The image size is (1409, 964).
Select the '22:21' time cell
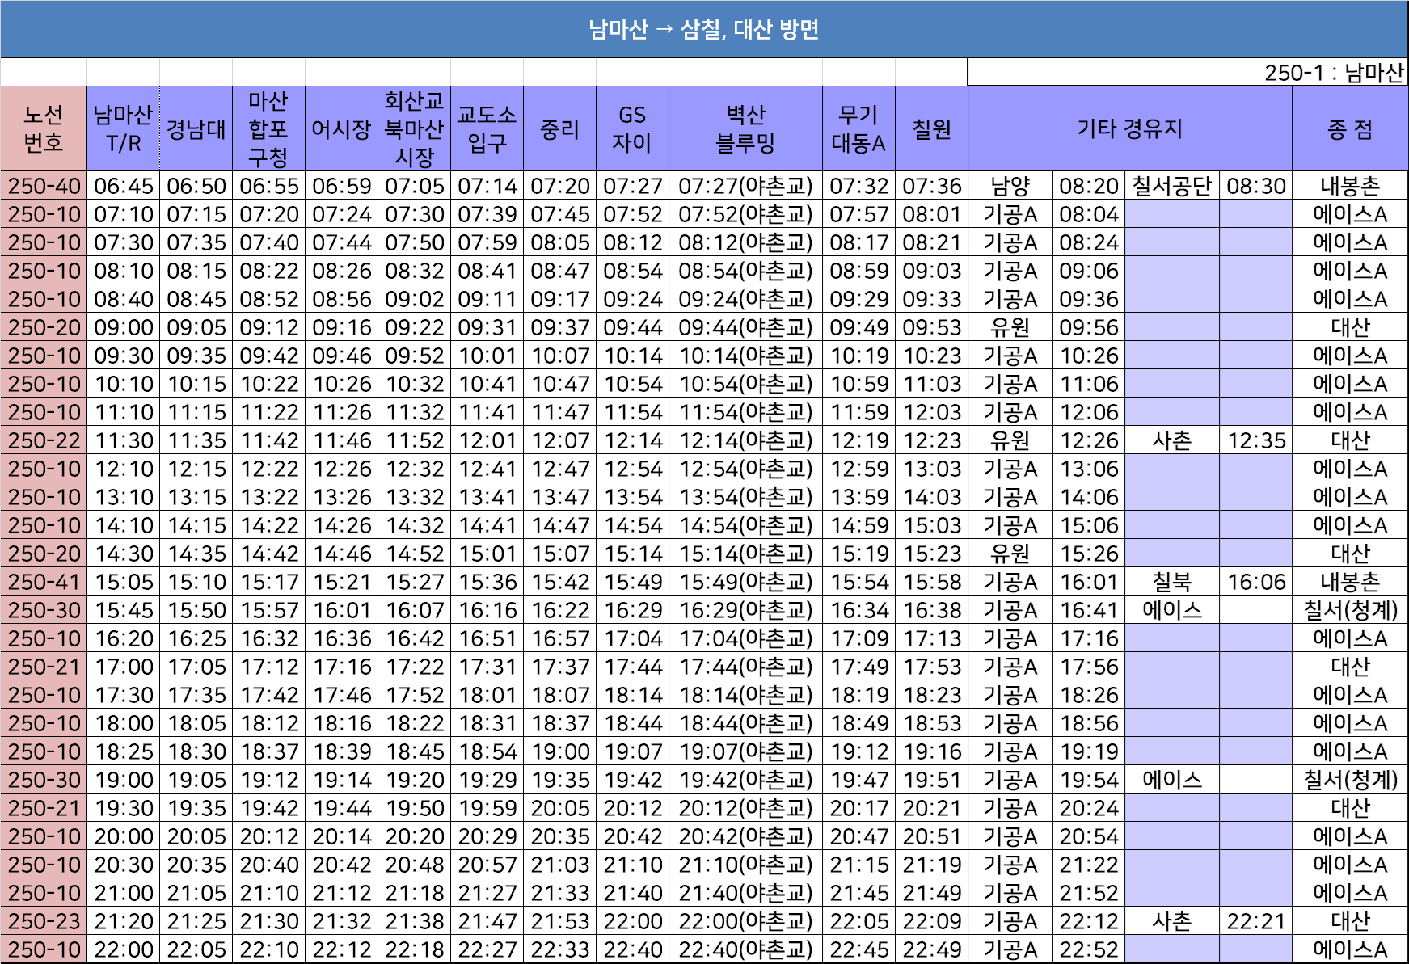(1256, 921)
